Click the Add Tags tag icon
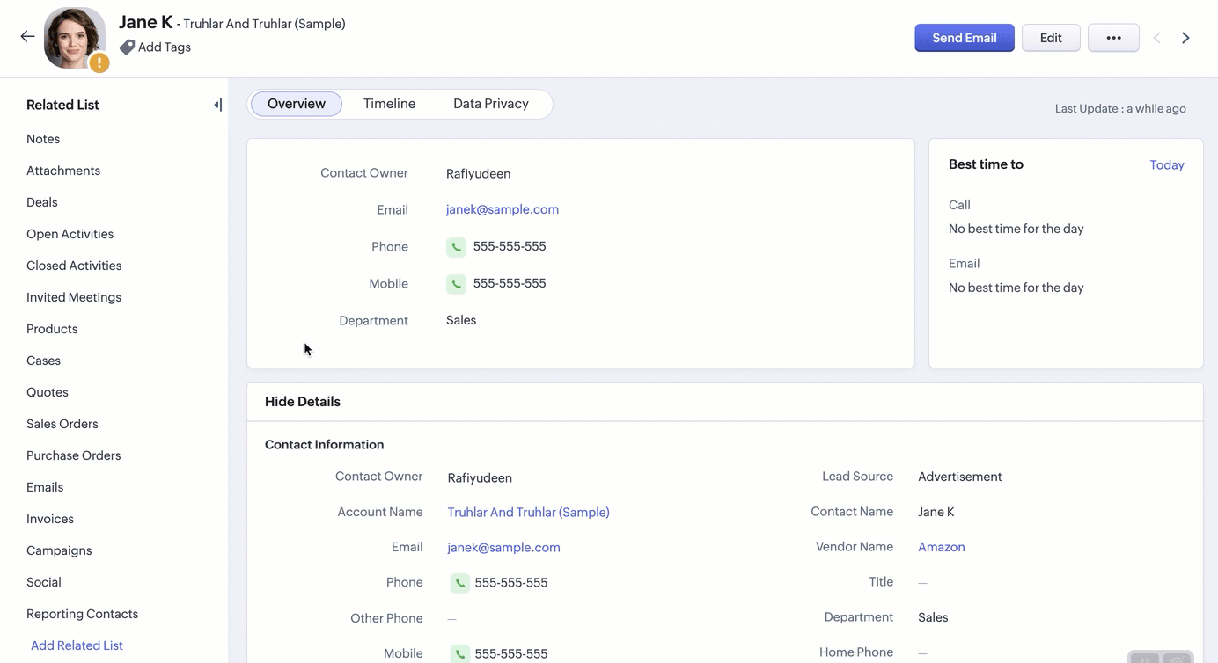The image size is (1218, 663). click(x=128, y=47)
